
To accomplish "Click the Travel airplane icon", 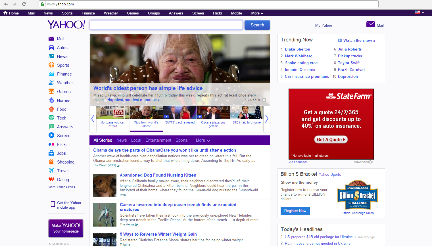I will coord(51,171).
